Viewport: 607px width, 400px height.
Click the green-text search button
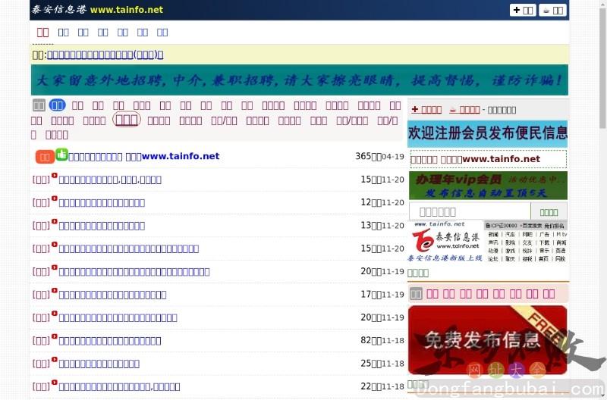(549, 212)
